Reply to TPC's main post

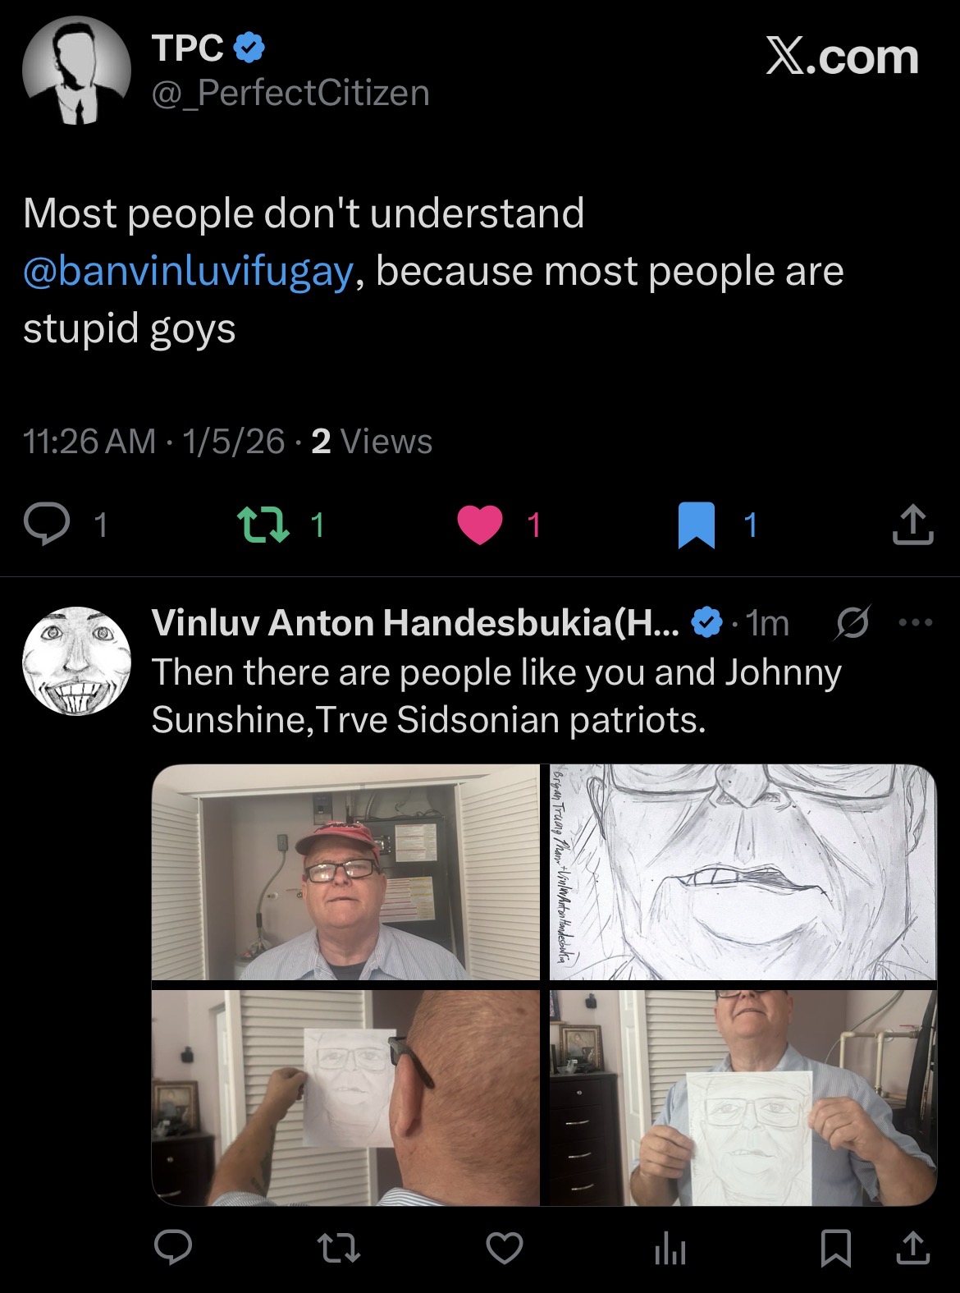tap(47, 525)
